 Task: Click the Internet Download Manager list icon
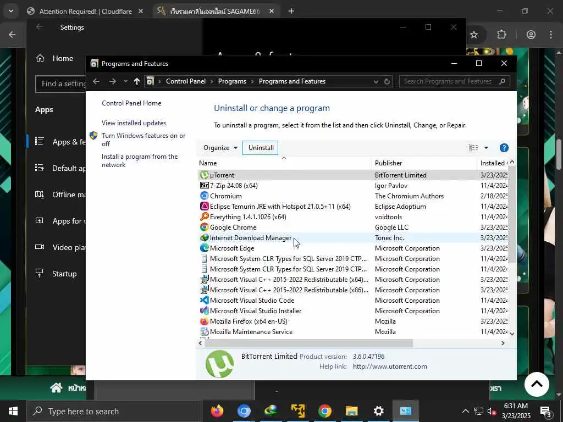coord(205,237)
